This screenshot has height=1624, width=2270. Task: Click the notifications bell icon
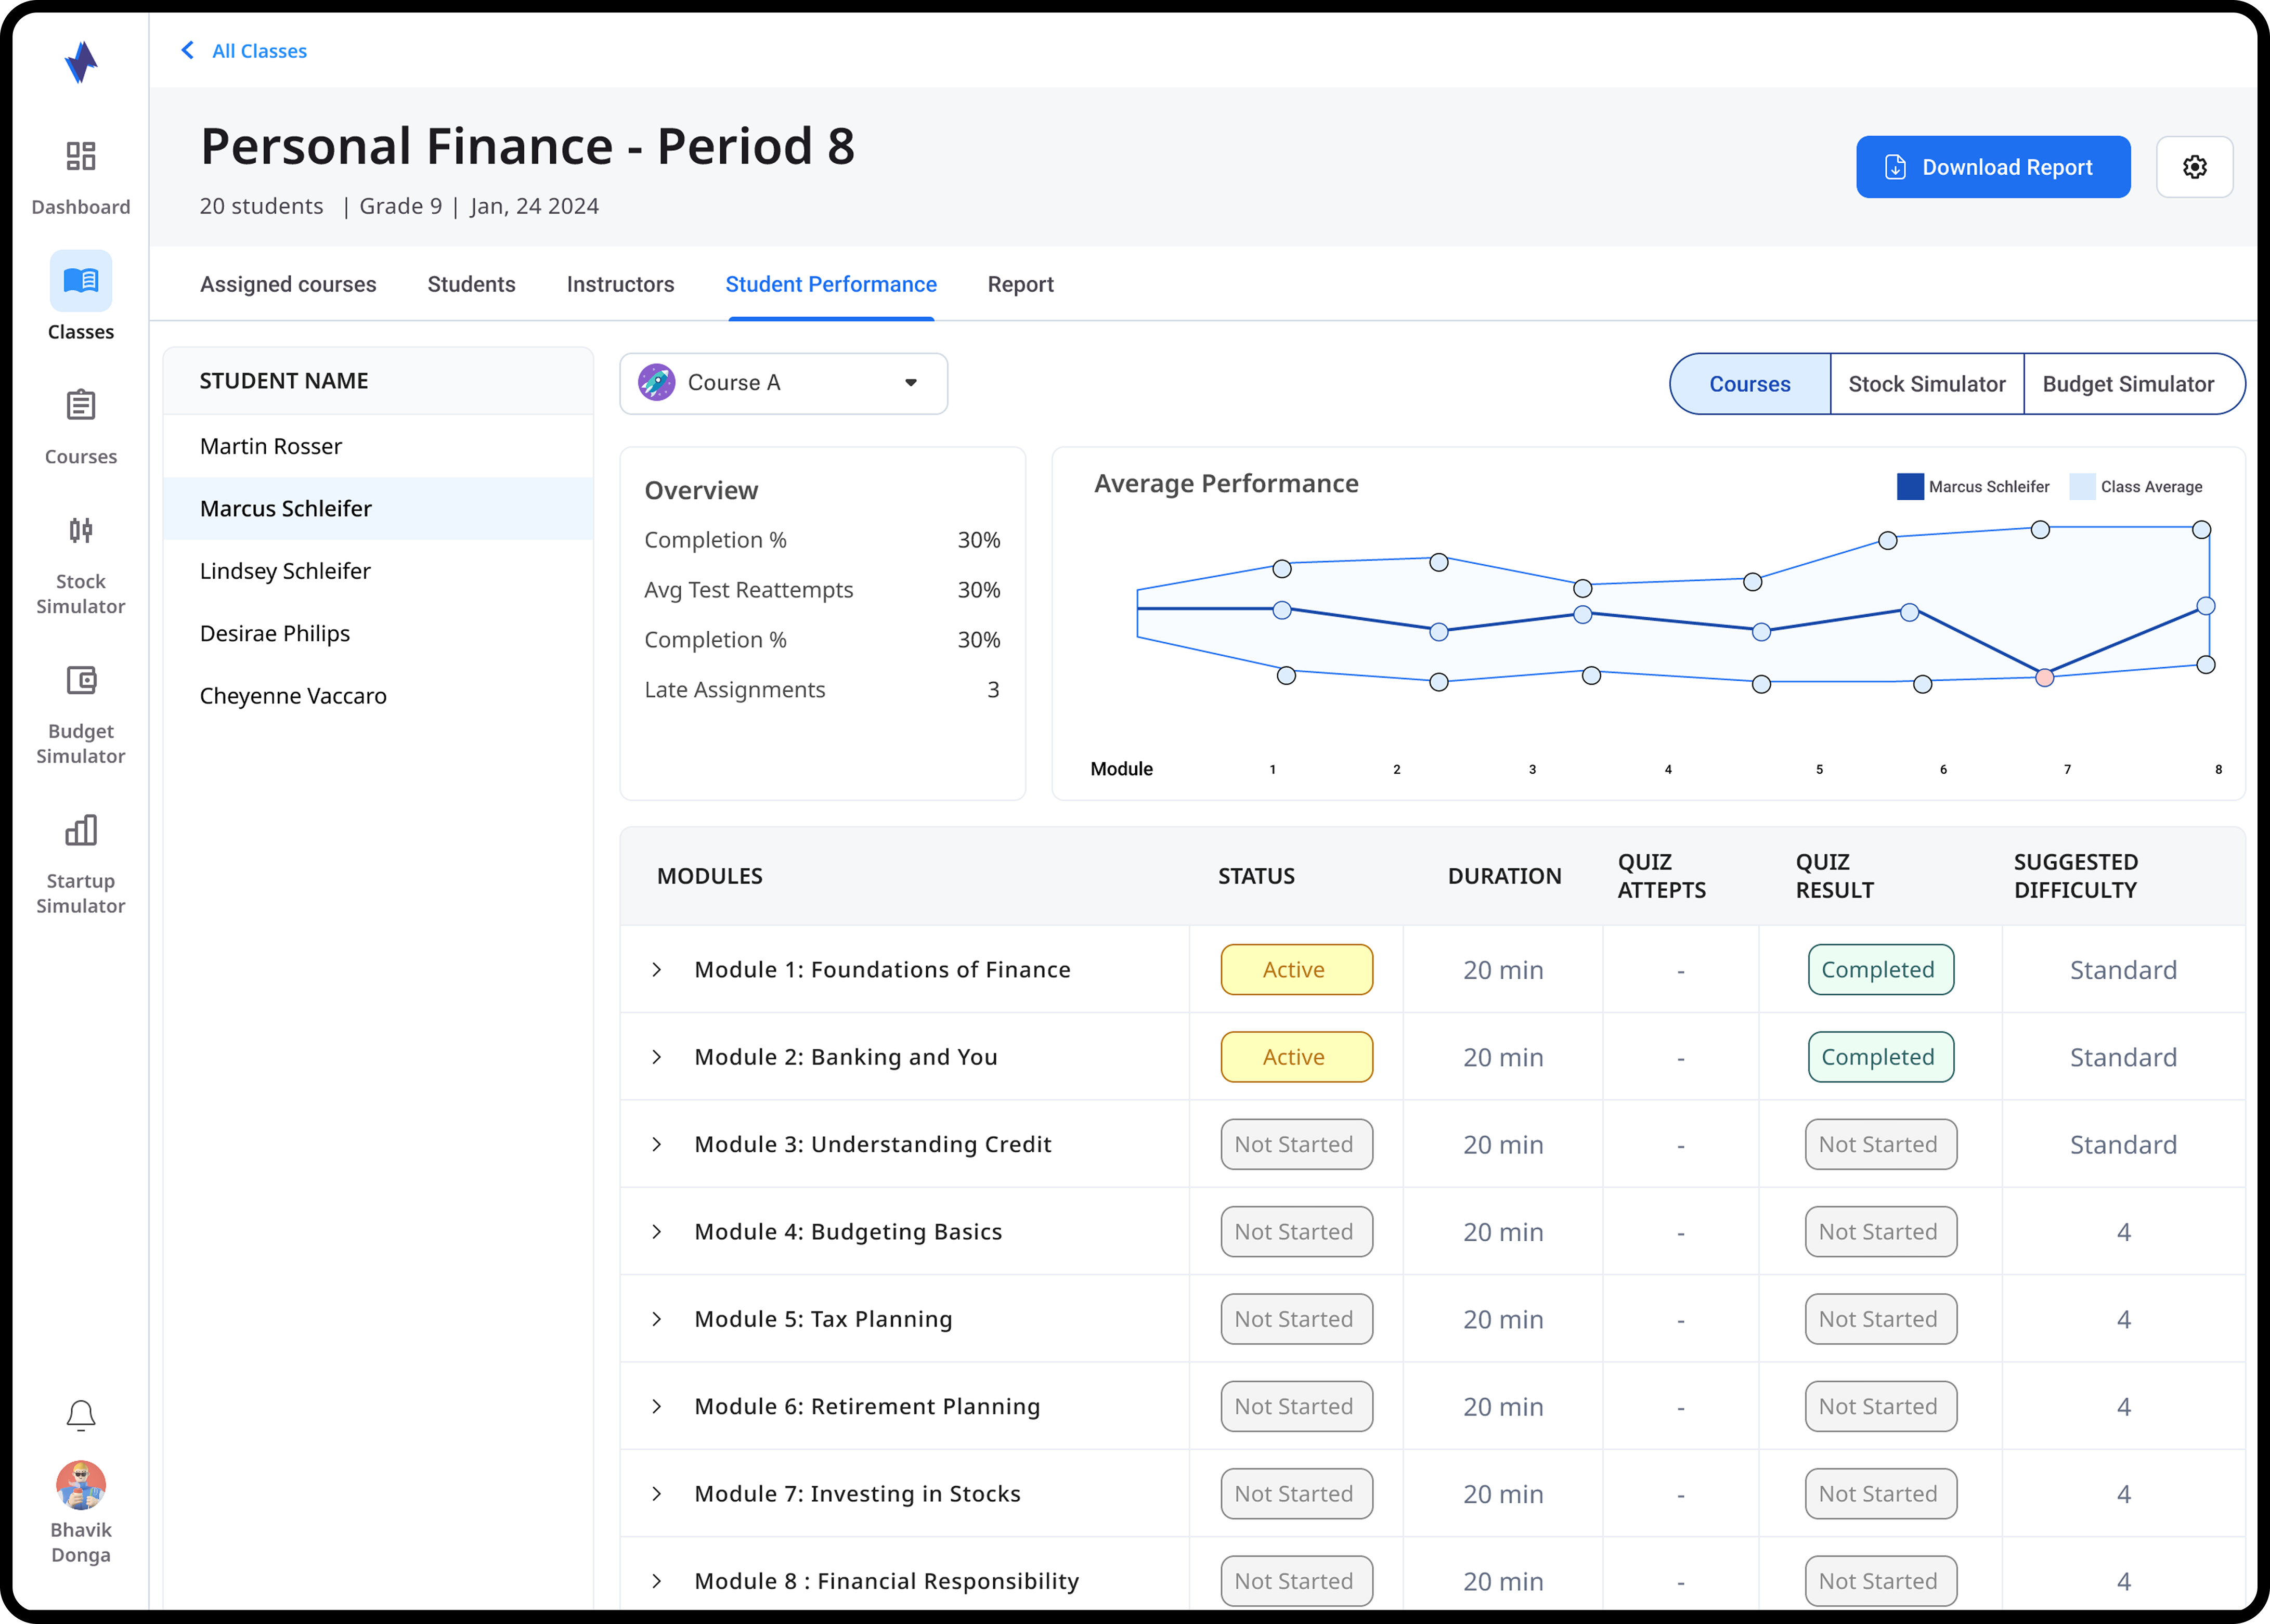80,1415
